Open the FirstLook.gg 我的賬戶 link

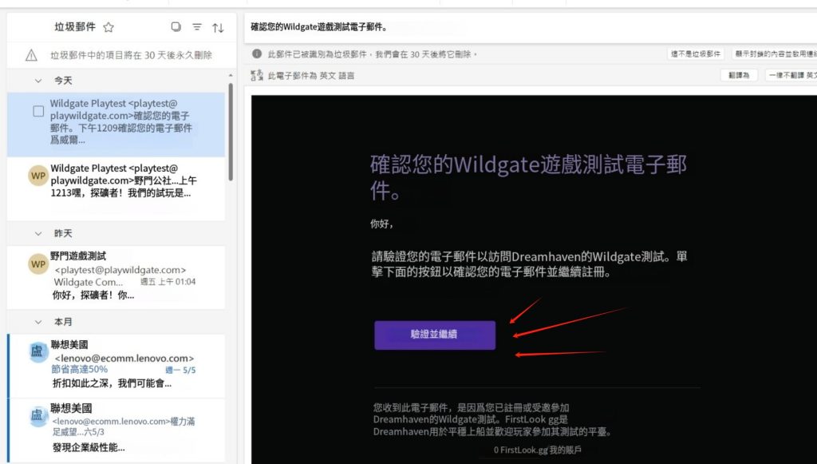(537, 450)
